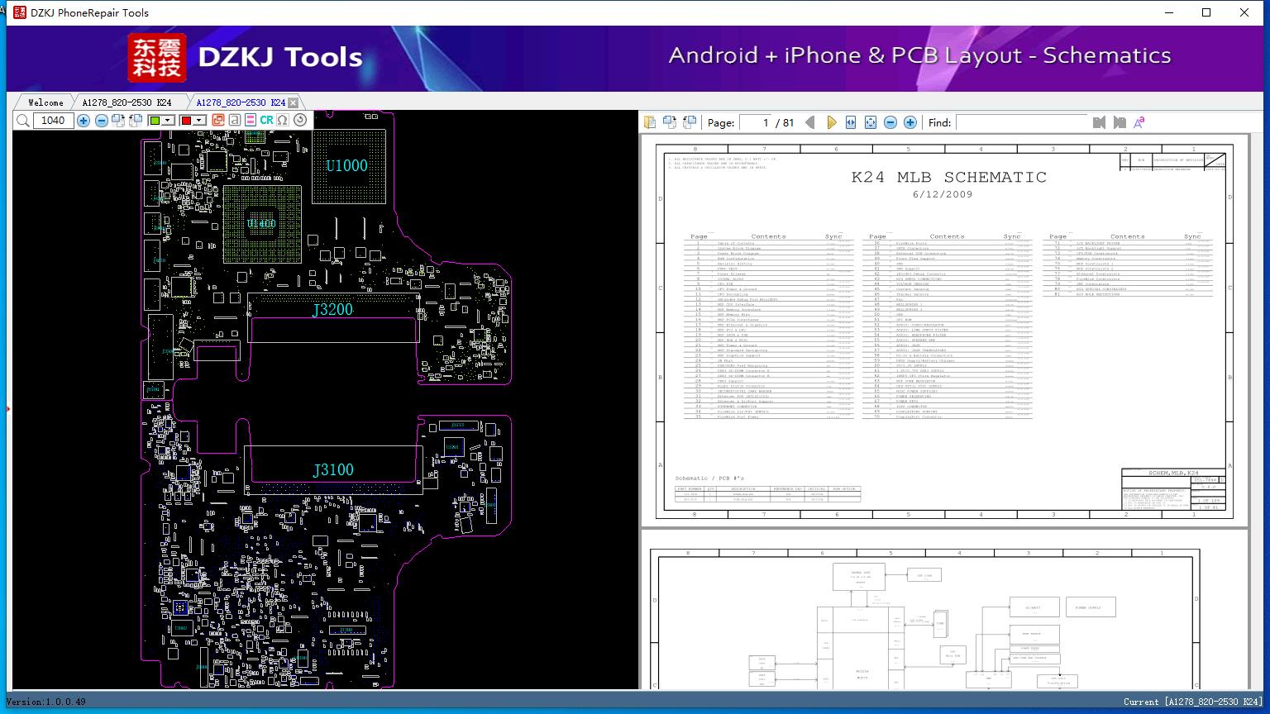Viewport: 1270px width, 714px height.
Task: Click the PCB zoom in plus icon
Action: (x=84, y=121)
